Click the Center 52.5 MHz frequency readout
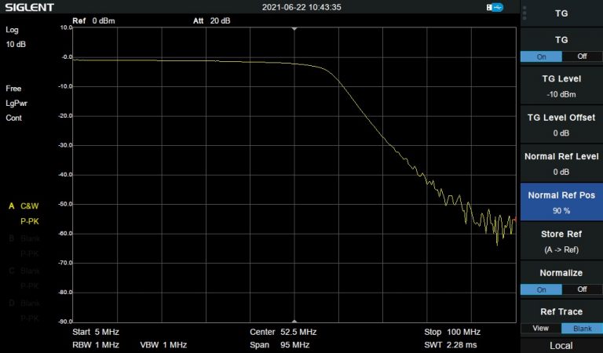 281,332
